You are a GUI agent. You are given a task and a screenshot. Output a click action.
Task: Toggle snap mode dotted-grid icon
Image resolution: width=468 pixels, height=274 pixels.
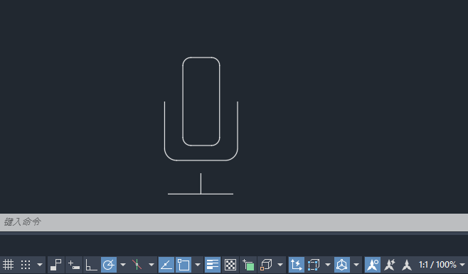point(26,265)
